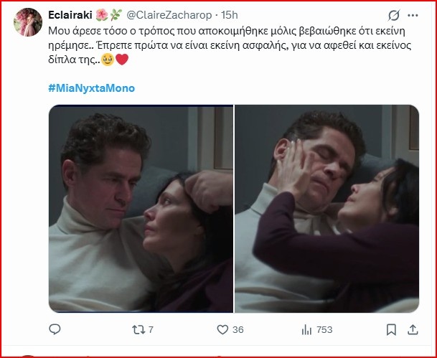
Task: Click the reply speech bubble icon
Action: [55, 330]
